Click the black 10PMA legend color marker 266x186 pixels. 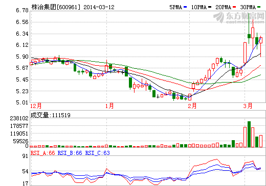(210, 7)
